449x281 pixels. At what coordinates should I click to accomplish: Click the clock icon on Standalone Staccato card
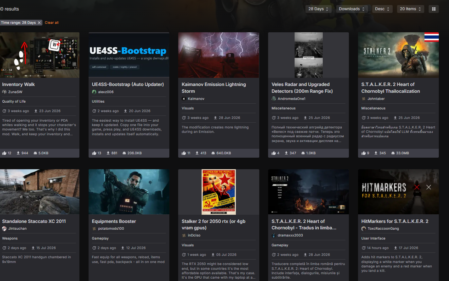[x=4, y=248]
